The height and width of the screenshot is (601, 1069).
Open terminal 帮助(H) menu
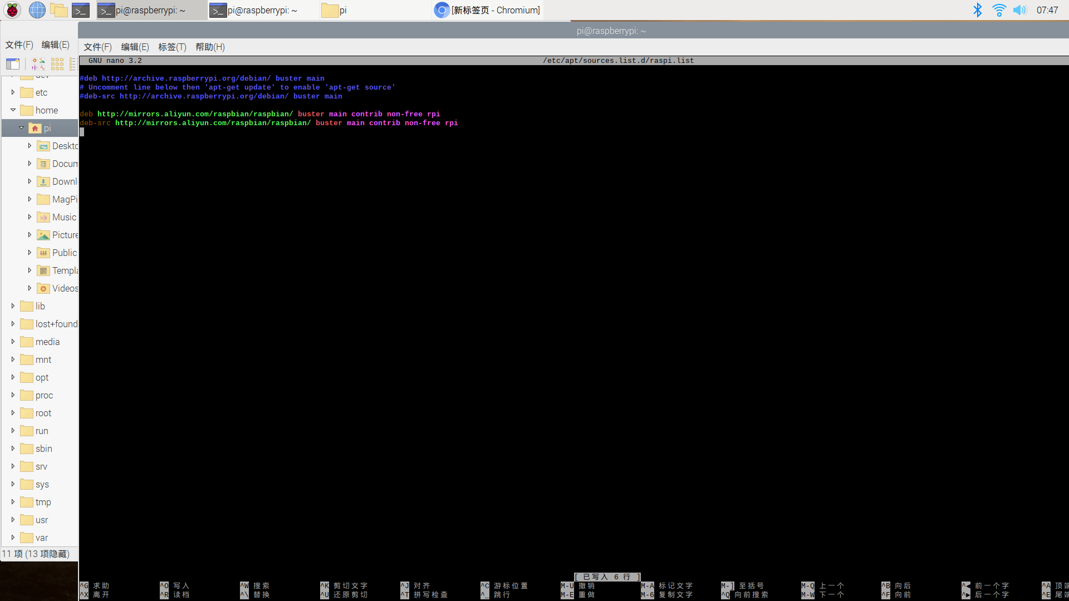210,47
